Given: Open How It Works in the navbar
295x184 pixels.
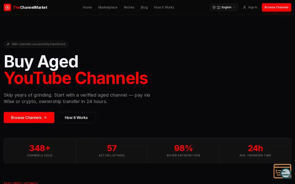Looking at the screenshot, I should [x=164, y=7].
